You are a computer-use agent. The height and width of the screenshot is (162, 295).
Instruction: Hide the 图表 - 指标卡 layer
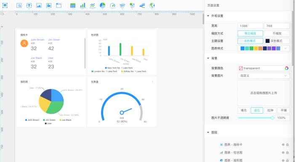click(x=283, y=144)
